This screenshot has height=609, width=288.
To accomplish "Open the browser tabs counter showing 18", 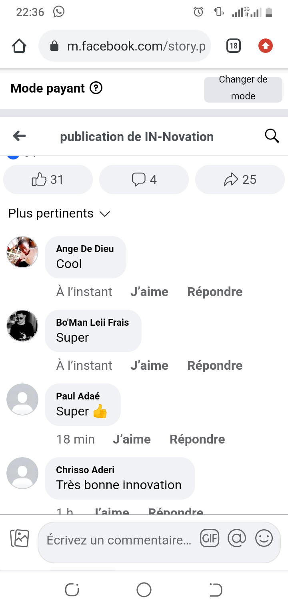I will (x=234, y=46).
